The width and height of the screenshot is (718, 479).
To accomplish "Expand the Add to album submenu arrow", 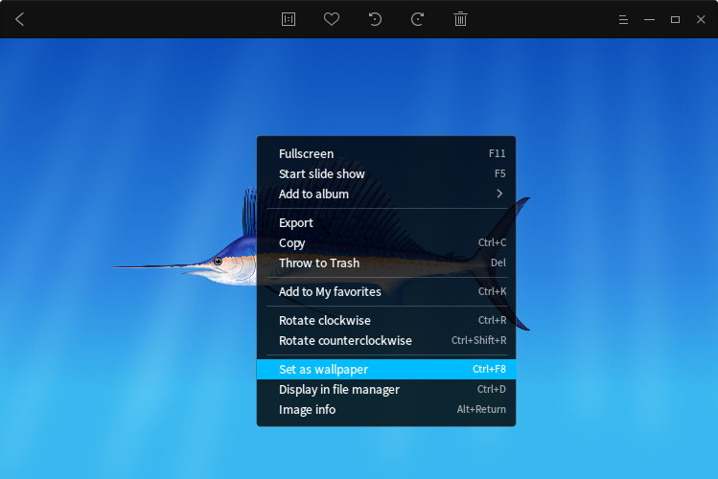I will [x=499, y=194].
